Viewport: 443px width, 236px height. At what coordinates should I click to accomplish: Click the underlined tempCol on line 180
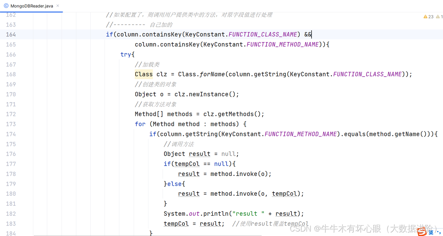click(x=284, y=194)
